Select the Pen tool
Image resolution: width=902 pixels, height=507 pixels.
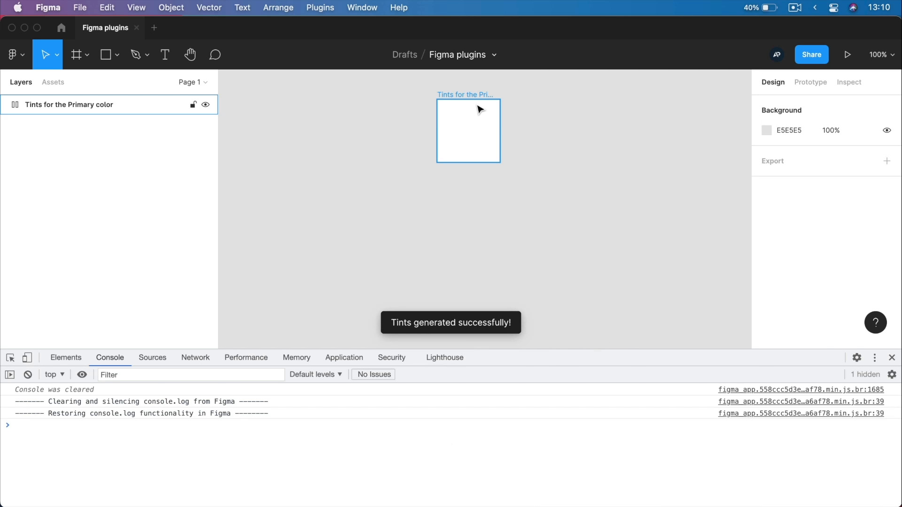click(x=136, y=55)
